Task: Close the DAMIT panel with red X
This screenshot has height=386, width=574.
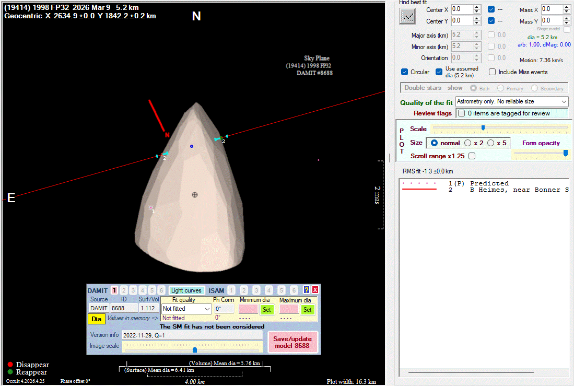Action: (315, 290)
